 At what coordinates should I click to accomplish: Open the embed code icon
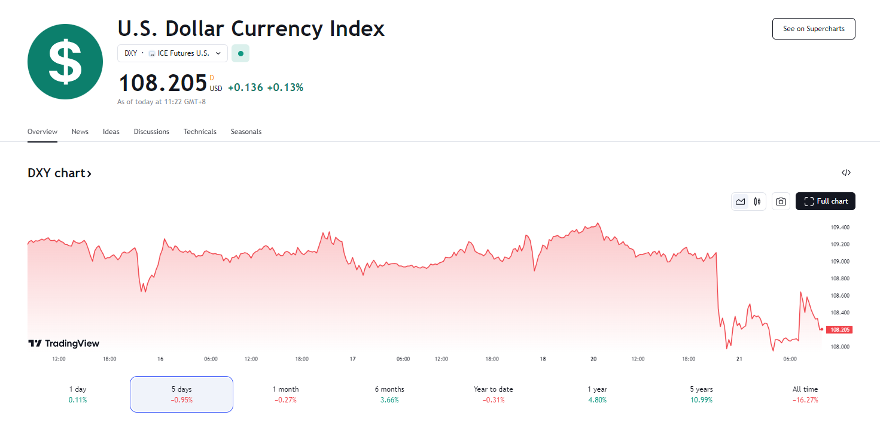[x=846, y=173]
